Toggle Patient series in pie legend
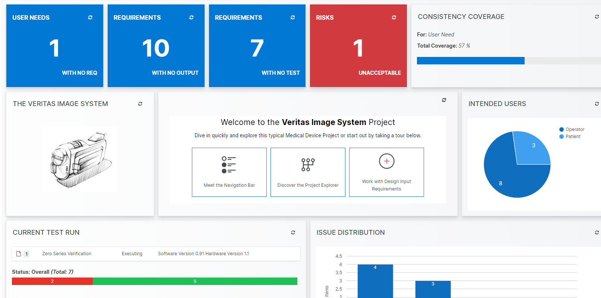Image resolution: width=601 pixels, height=298 pixels. tap(570, 137)
